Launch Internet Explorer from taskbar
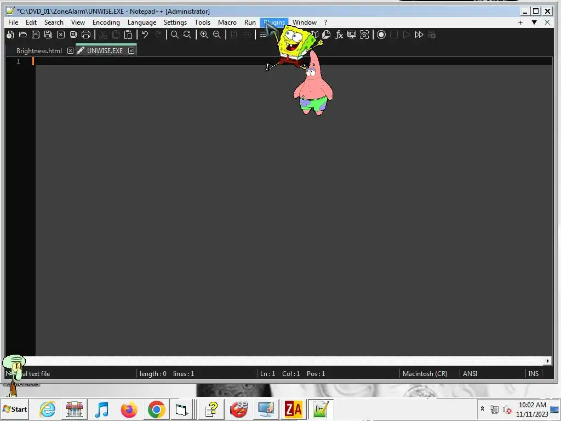This screenshot has height=421, width=561. pyautogui.click(x=48, y=409)
